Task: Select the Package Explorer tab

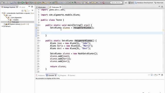Action: click(x=9, y=7)
